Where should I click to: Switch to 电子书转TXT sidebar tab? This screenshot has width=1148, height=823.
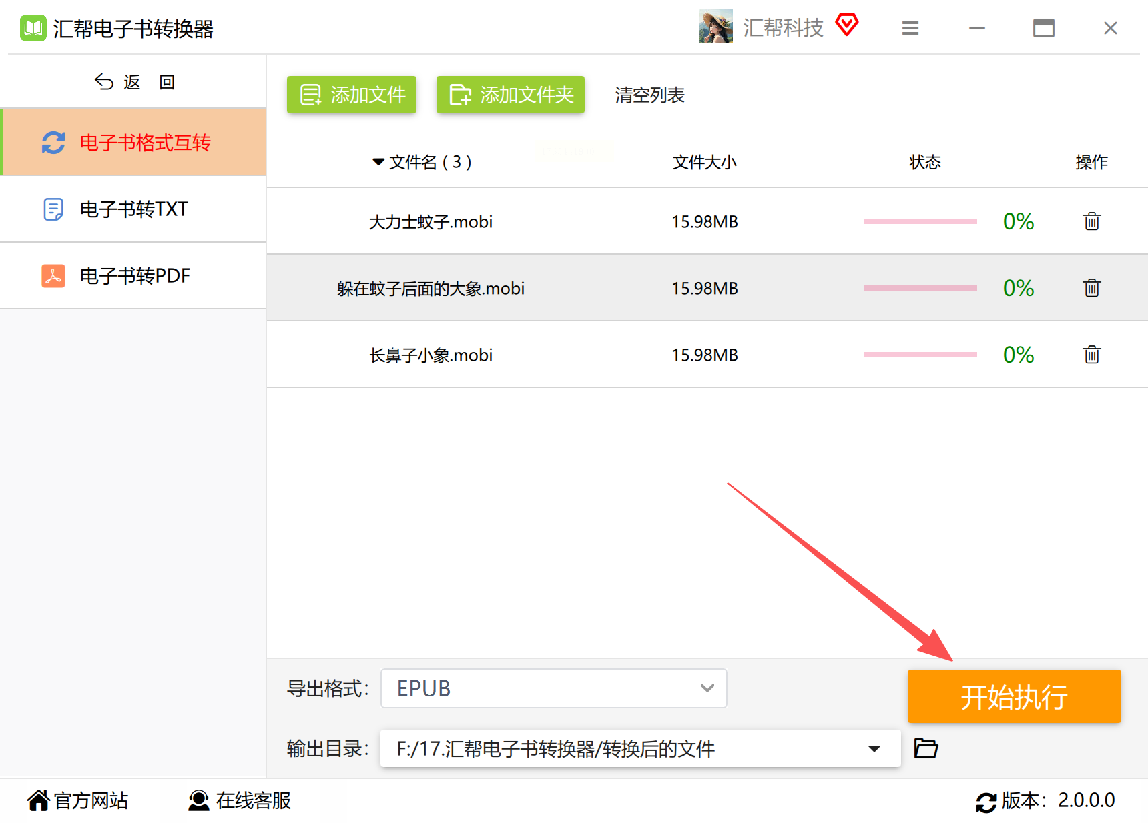tap(133, 209)
